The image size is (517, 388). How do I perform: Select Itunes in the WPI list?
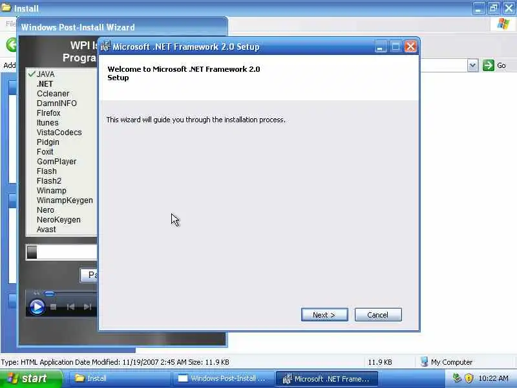[x=47, y=122]
